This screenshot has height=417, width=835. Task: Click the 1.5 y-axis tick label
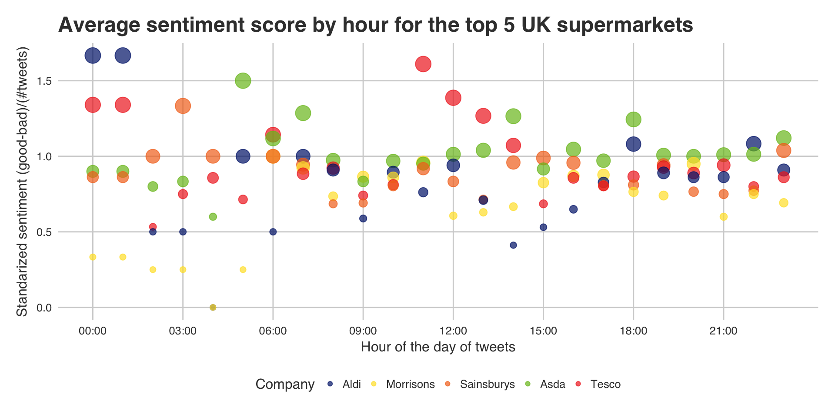click(42, 81)
